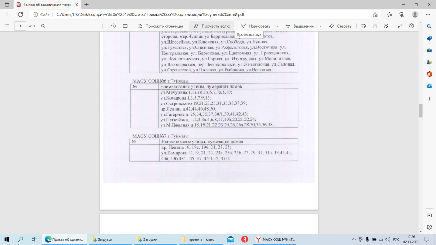
Task: Expand the Выделение color dropdown arrow
Action: 321,26
